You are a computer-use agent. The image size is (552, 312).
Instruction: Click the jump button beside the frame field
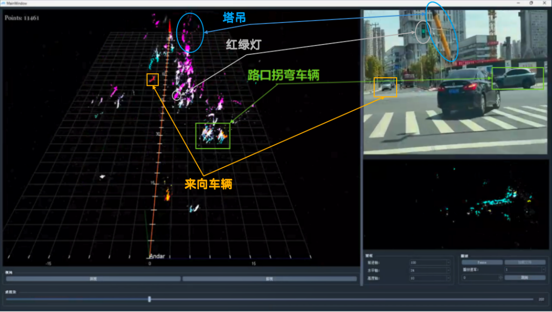click(x=525, y=277)
